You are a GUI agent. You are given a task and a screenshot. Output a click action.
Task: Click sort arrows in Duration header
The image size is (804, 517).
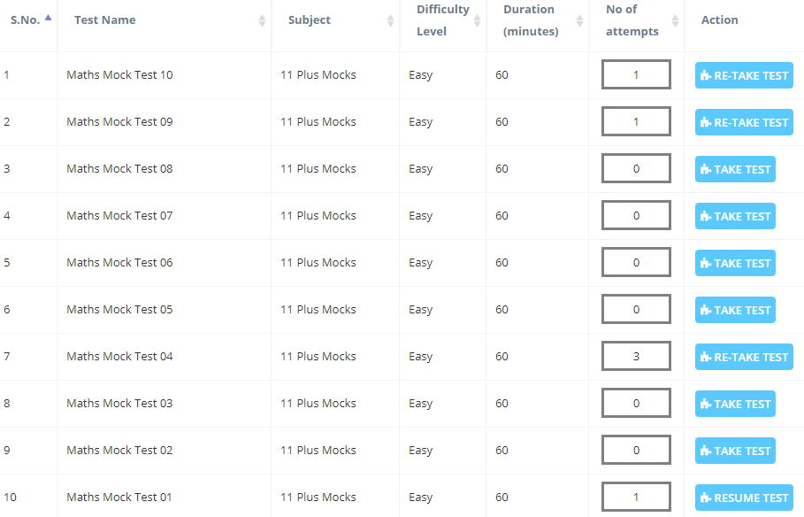coord(579,20)
